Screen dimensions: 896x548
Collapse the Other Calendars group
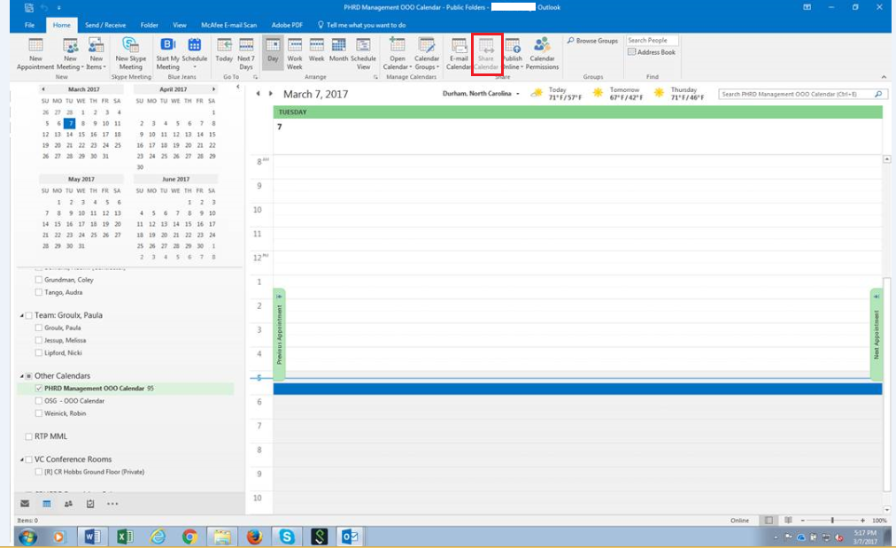click(x=22, y=376)
